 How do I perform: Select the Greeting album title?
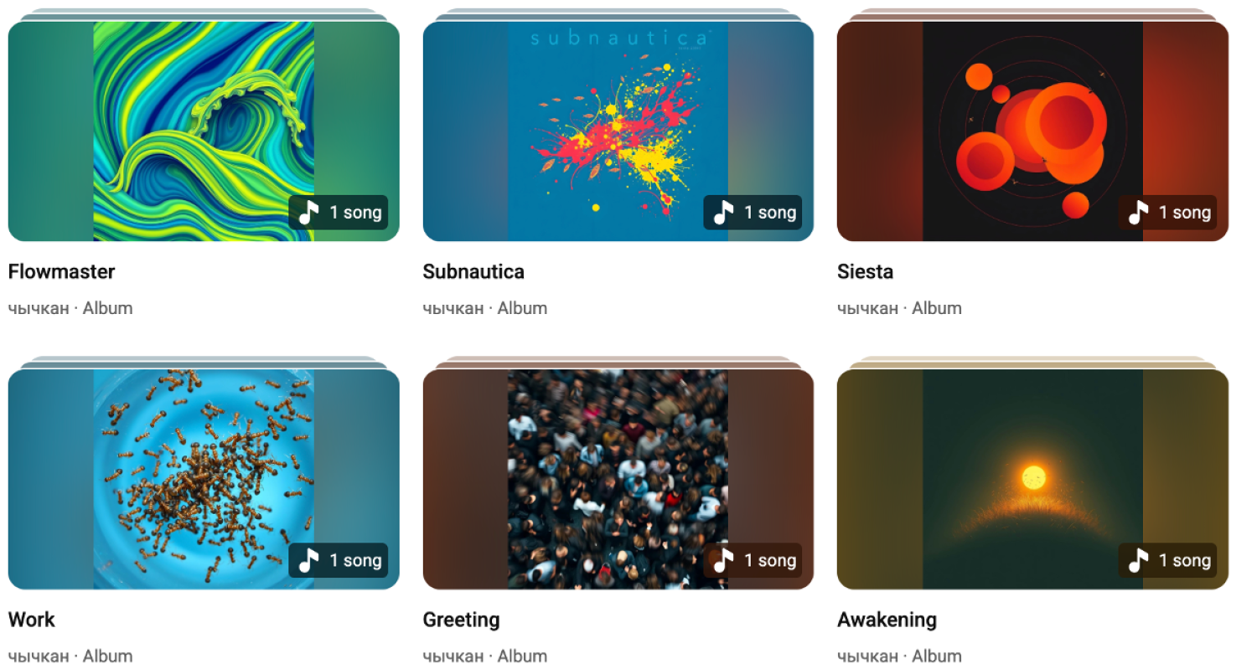(x=461, y=620)
